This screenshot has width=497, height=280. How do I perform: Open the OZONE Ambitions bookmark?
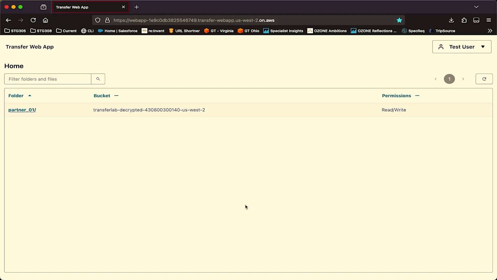327,31
